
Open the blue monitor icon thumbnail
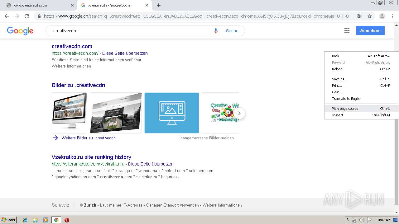pyautogui.click(x=172, y=113)
